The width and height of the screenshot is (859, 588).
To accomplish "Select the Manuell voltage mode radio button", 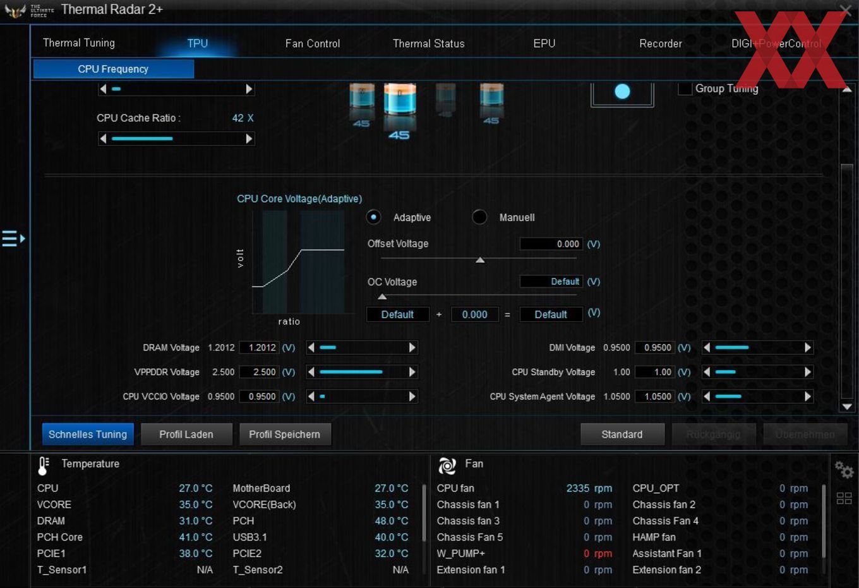I will [479, 217].
